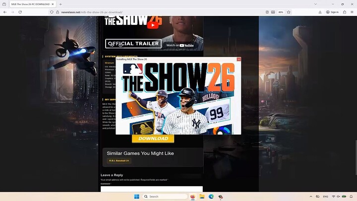Open the R.B.I. Baseball 21 similar game tag
The height and width of the screenshot is (201, 357).
pos(119,161)
